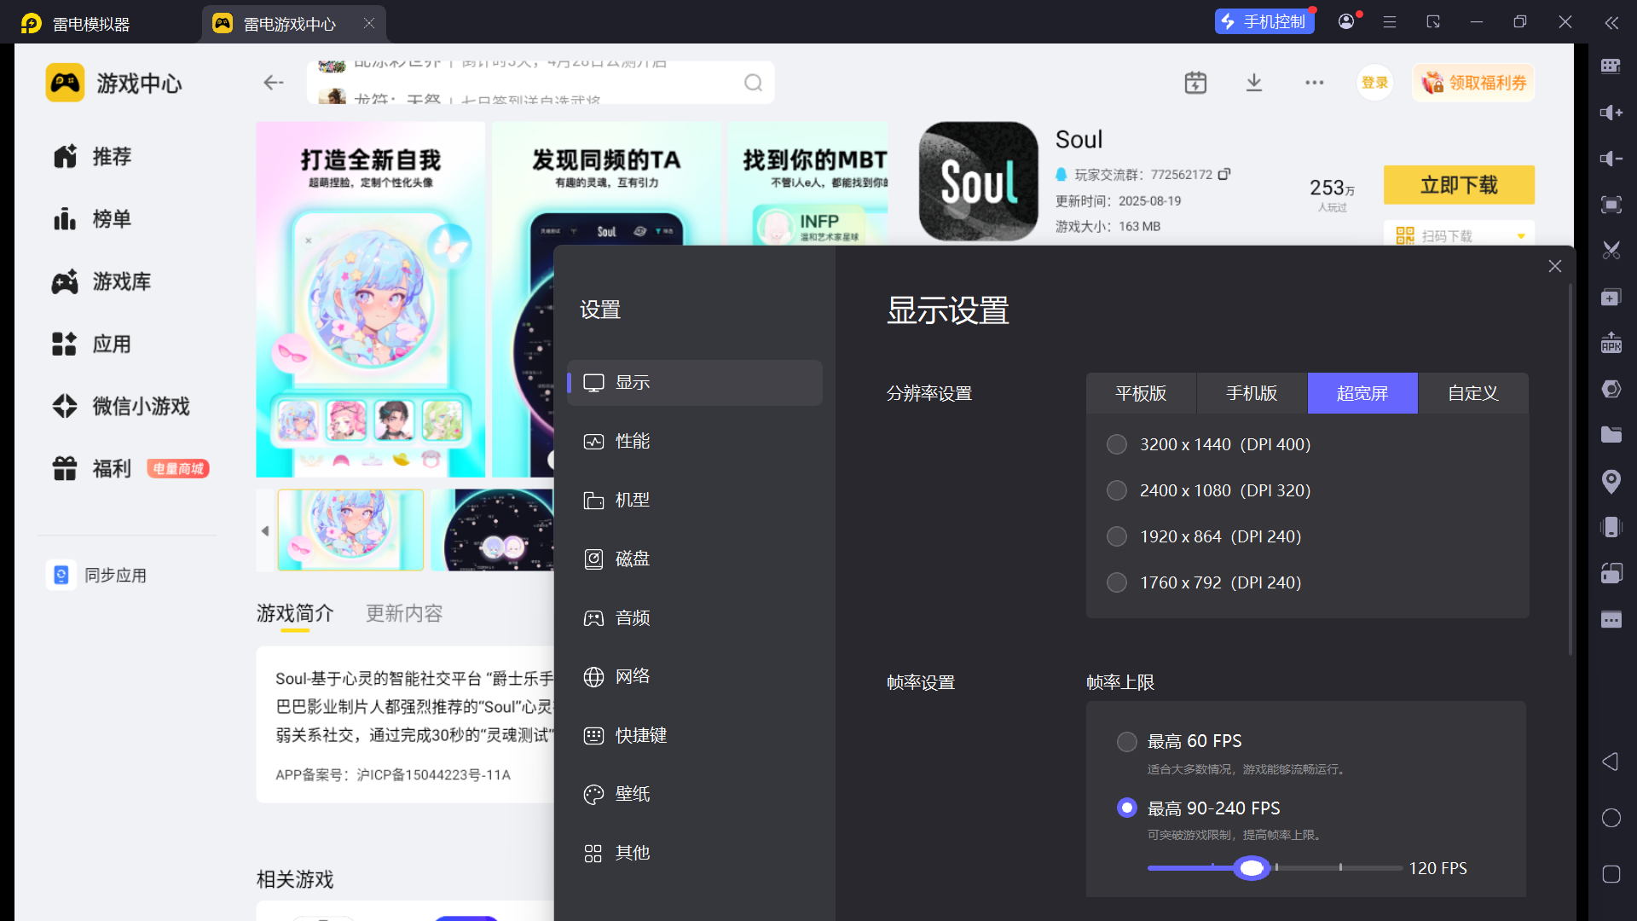Click the volume up icon in right sidebar
This screenshot has height=921, width=1637.
coord(1611,113)
